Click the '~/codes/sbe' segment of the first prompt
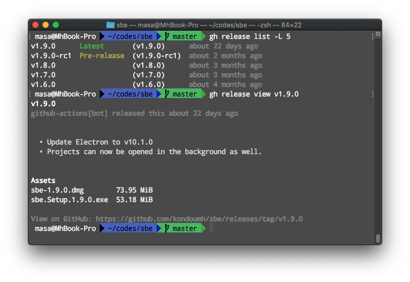The height and width of the screenshot is (282, 410). point(130,36)
